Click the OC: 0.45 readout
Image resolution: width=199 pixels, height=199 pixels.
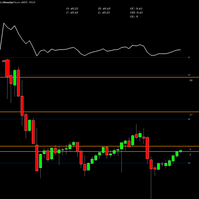pos(136,9)
